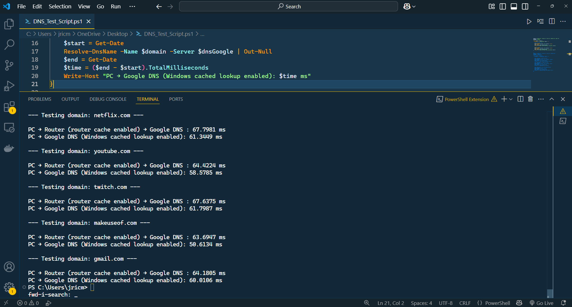Run the PowerShell script with play button
The width and height of the screenshot is (572, 307).
pos(529,22)
